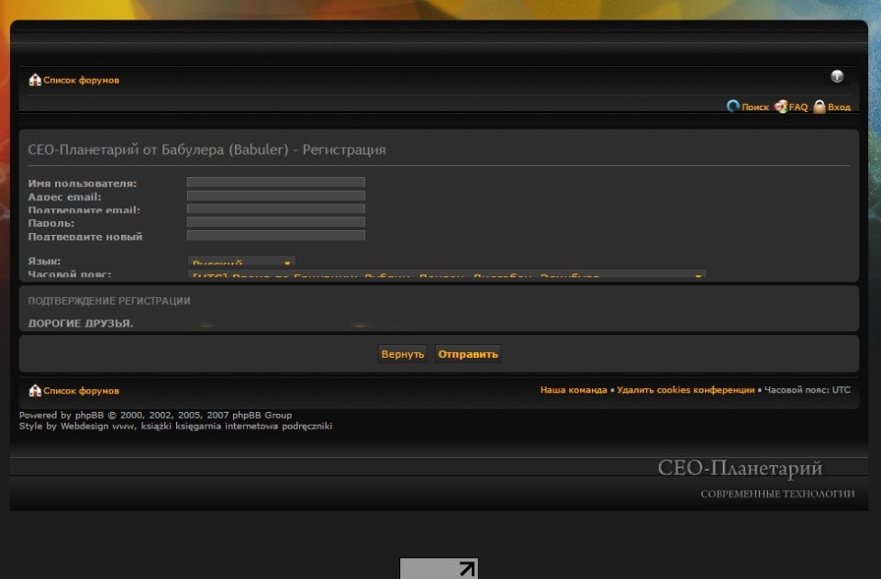Select the Пароль password field
Viewport: 881px width, 579px height.
(275, 222)
